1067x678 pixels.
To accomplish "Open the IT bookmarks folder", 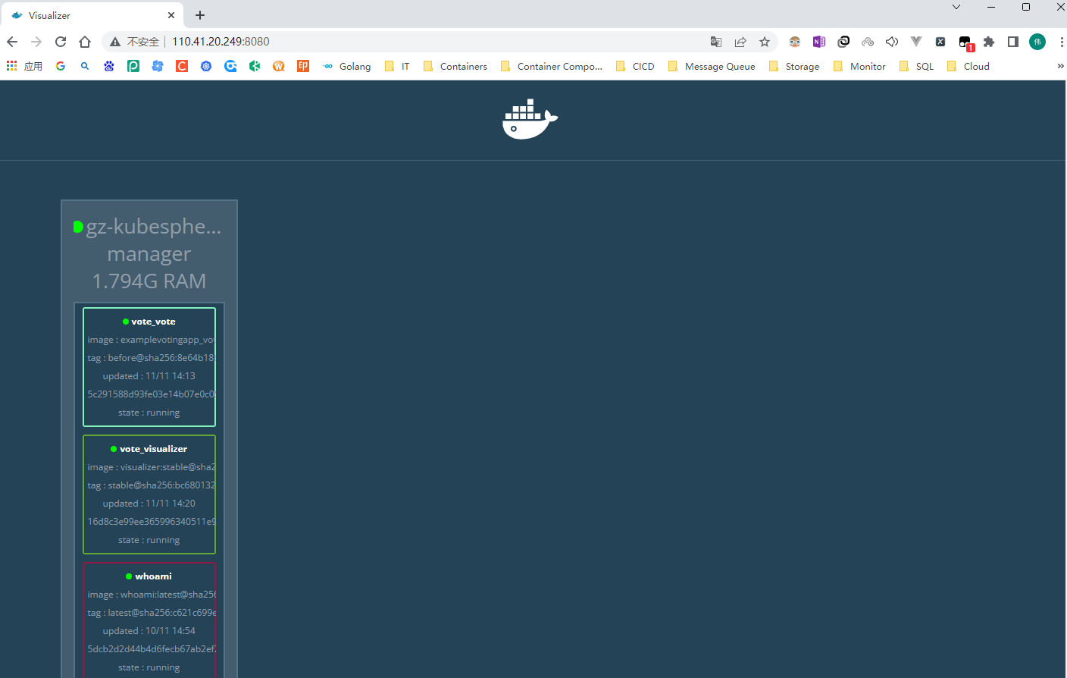I will 397,66.
